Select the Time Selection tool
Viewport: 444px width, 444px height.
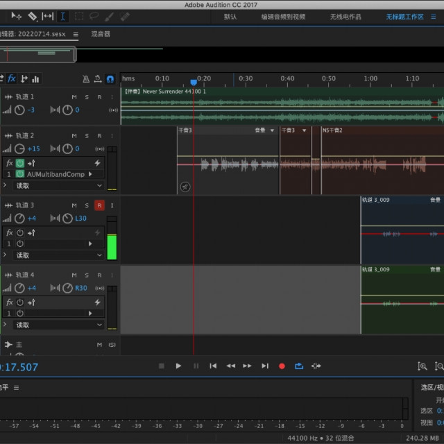(63, 16)
